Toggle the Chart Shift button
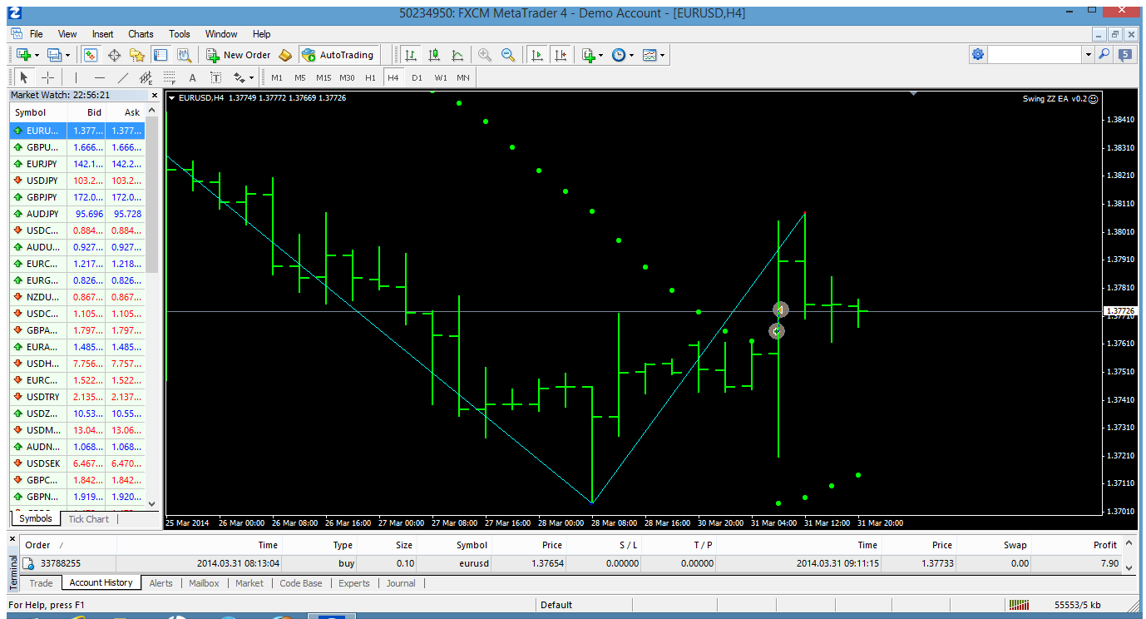1146x619 pixels. click(x=561, y=55)
